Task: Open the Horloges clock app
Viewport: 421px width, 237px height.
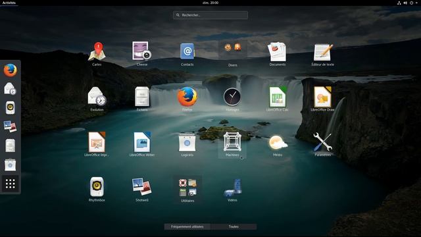Action: click(x=232, y=99)
